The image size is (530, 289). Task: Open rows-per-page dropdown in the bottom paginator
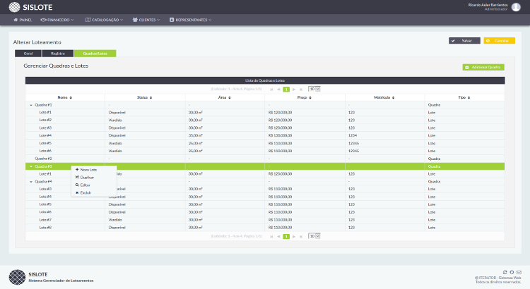pos(314,236)
